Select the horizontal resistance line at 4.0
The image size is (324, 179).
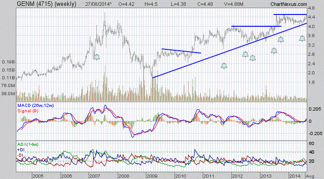pos(256,26)
